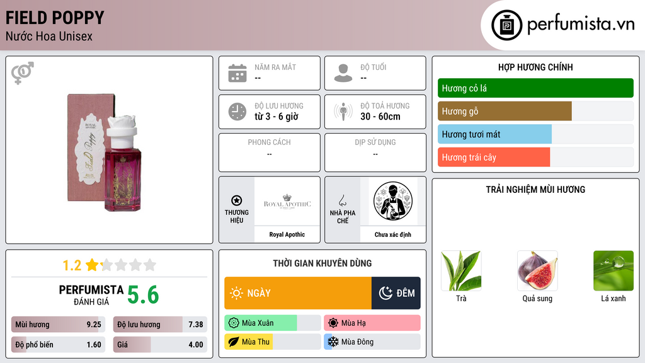The height and width of the screenshot is (363, 645).
Task: Click the green 5.6 Perfumista score
Action: [x=143, y=295]
